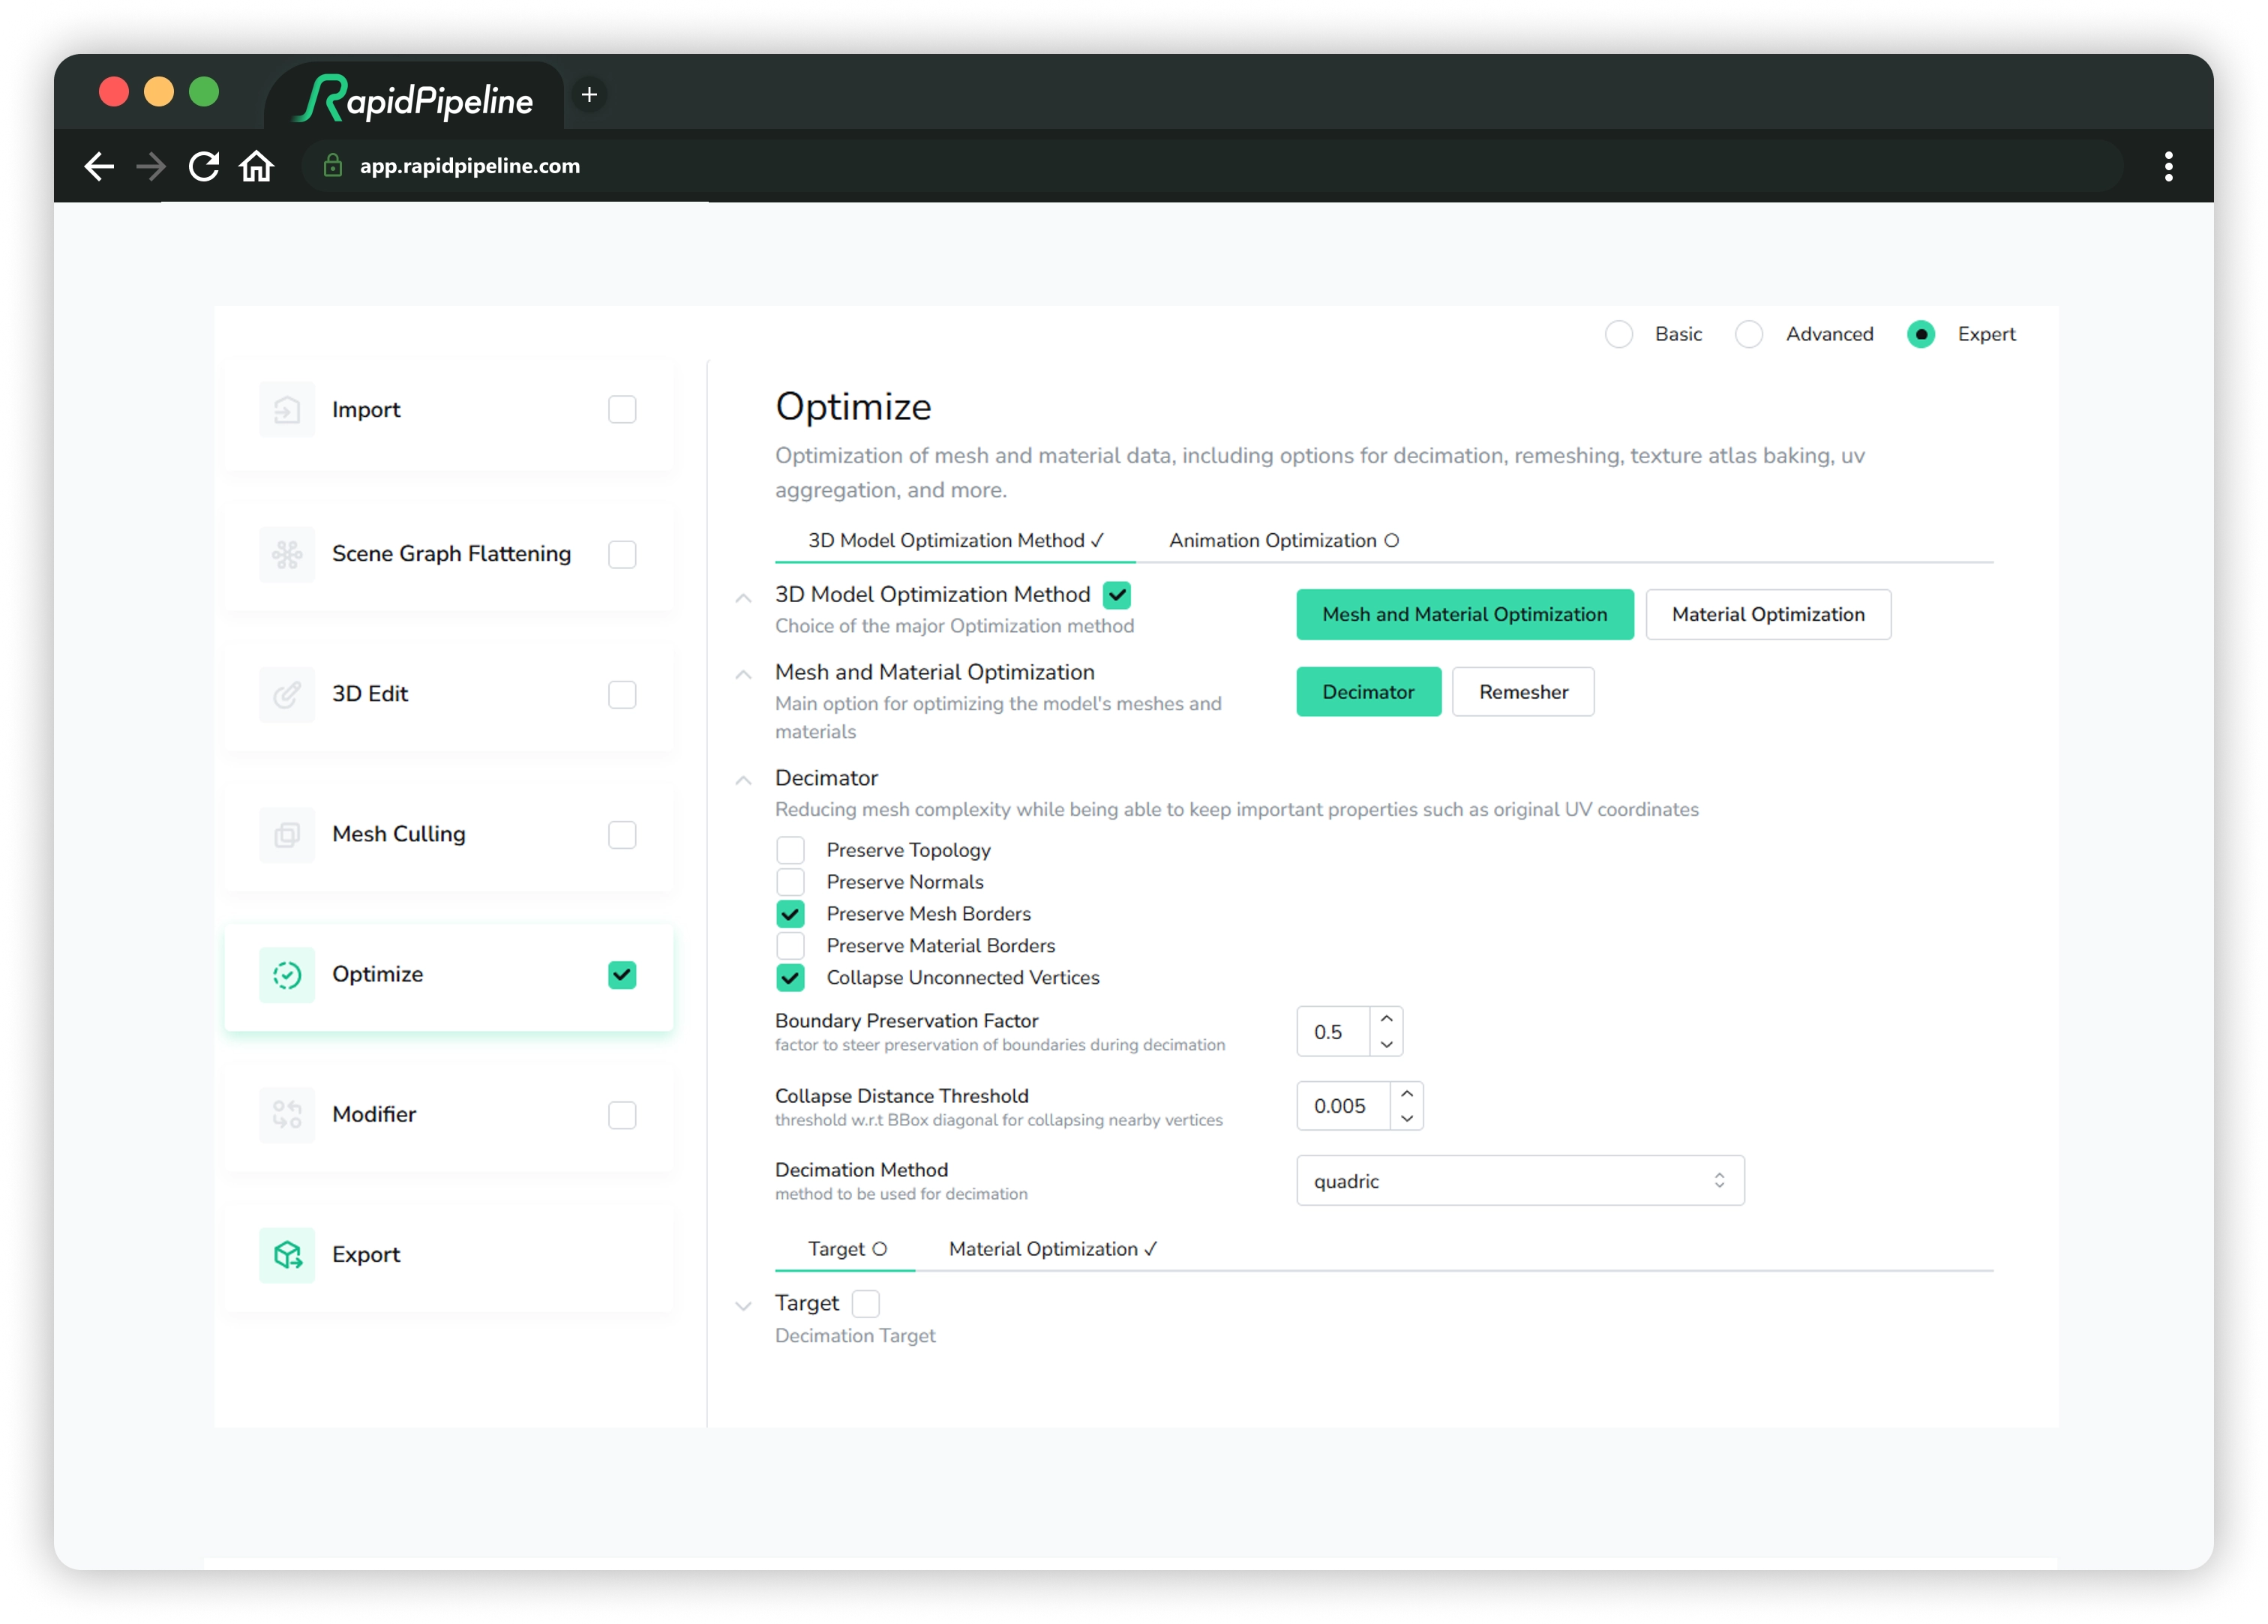Go to the browser home icon
The image size is (2268, 1624).
(x=257, y=166)
